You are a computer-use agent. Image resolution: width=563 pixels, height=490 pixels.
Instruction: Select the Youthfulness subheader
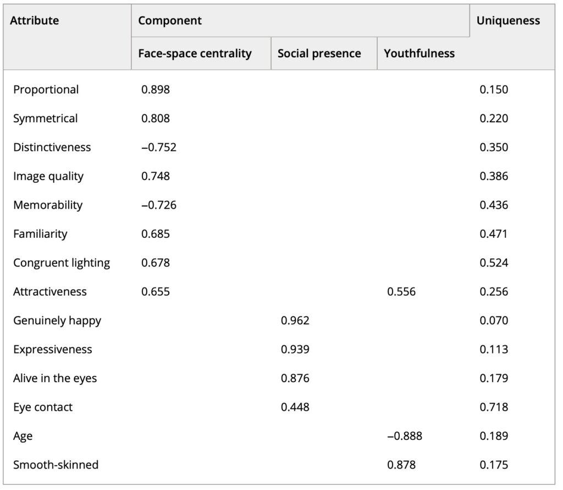point(419,53)
